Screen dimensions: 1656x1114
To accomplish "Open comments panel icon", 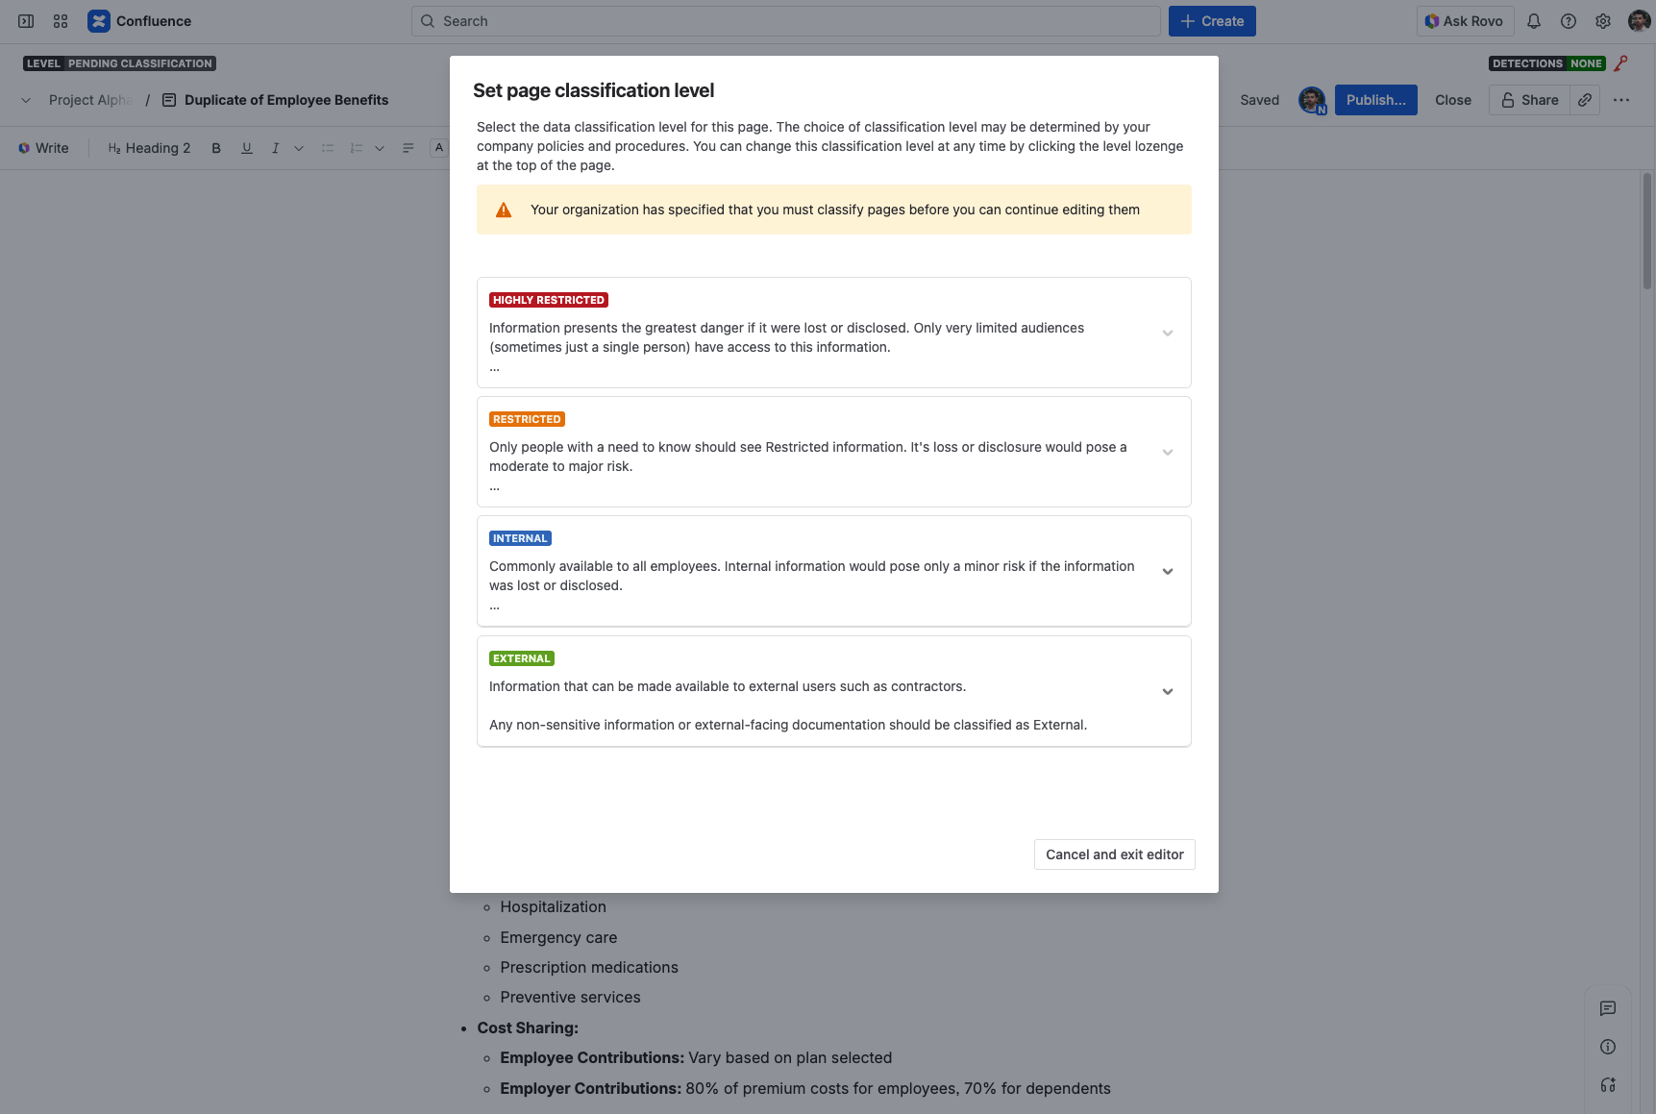I will click(x=1608, y=1008).
